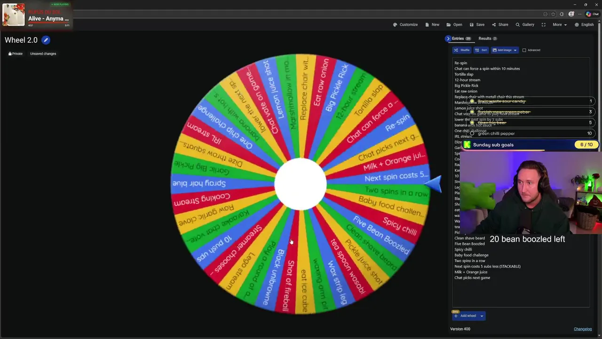Expand the Add image dropdown arrow
This screenshot has width=602, height=339.
point(515,50)
